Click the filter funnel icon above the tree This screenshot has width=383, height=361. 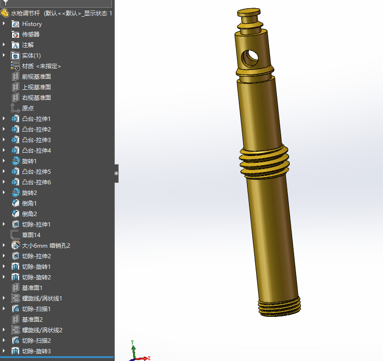(x=5, y=3)
